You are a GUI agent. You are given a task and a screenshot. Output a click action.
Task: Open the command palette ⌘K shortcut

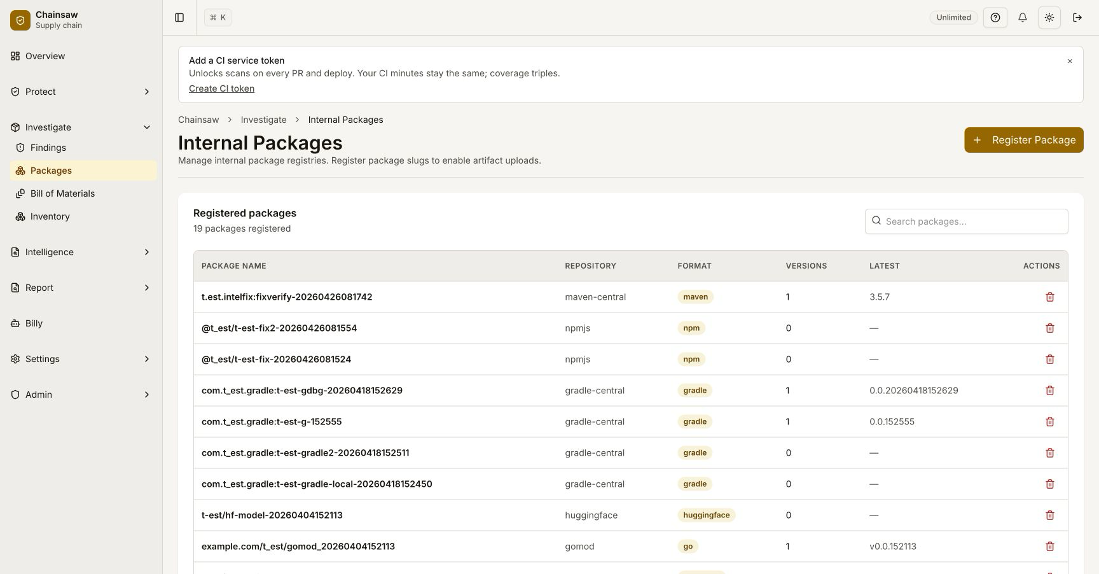coord(218,18)
